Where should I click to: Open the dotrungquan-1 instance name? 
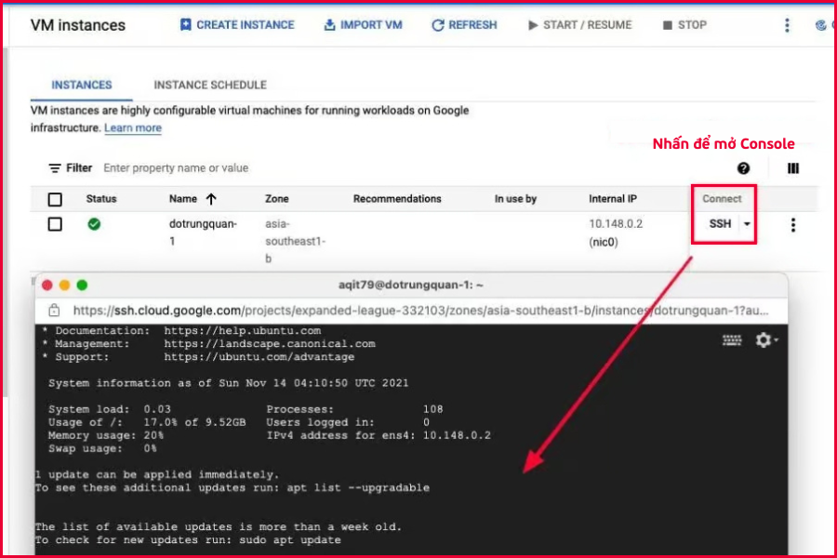(x=203, y=232)
